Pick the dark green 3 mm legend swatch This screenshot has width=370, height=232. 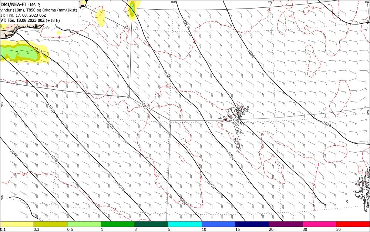click(x=151, y=224)
